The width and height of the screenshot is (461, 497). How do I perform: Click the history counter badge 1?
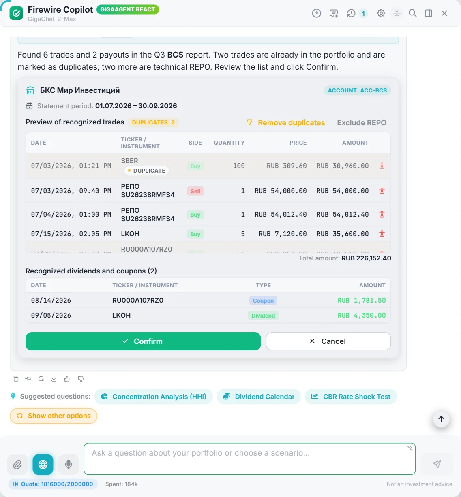point(363,13)
